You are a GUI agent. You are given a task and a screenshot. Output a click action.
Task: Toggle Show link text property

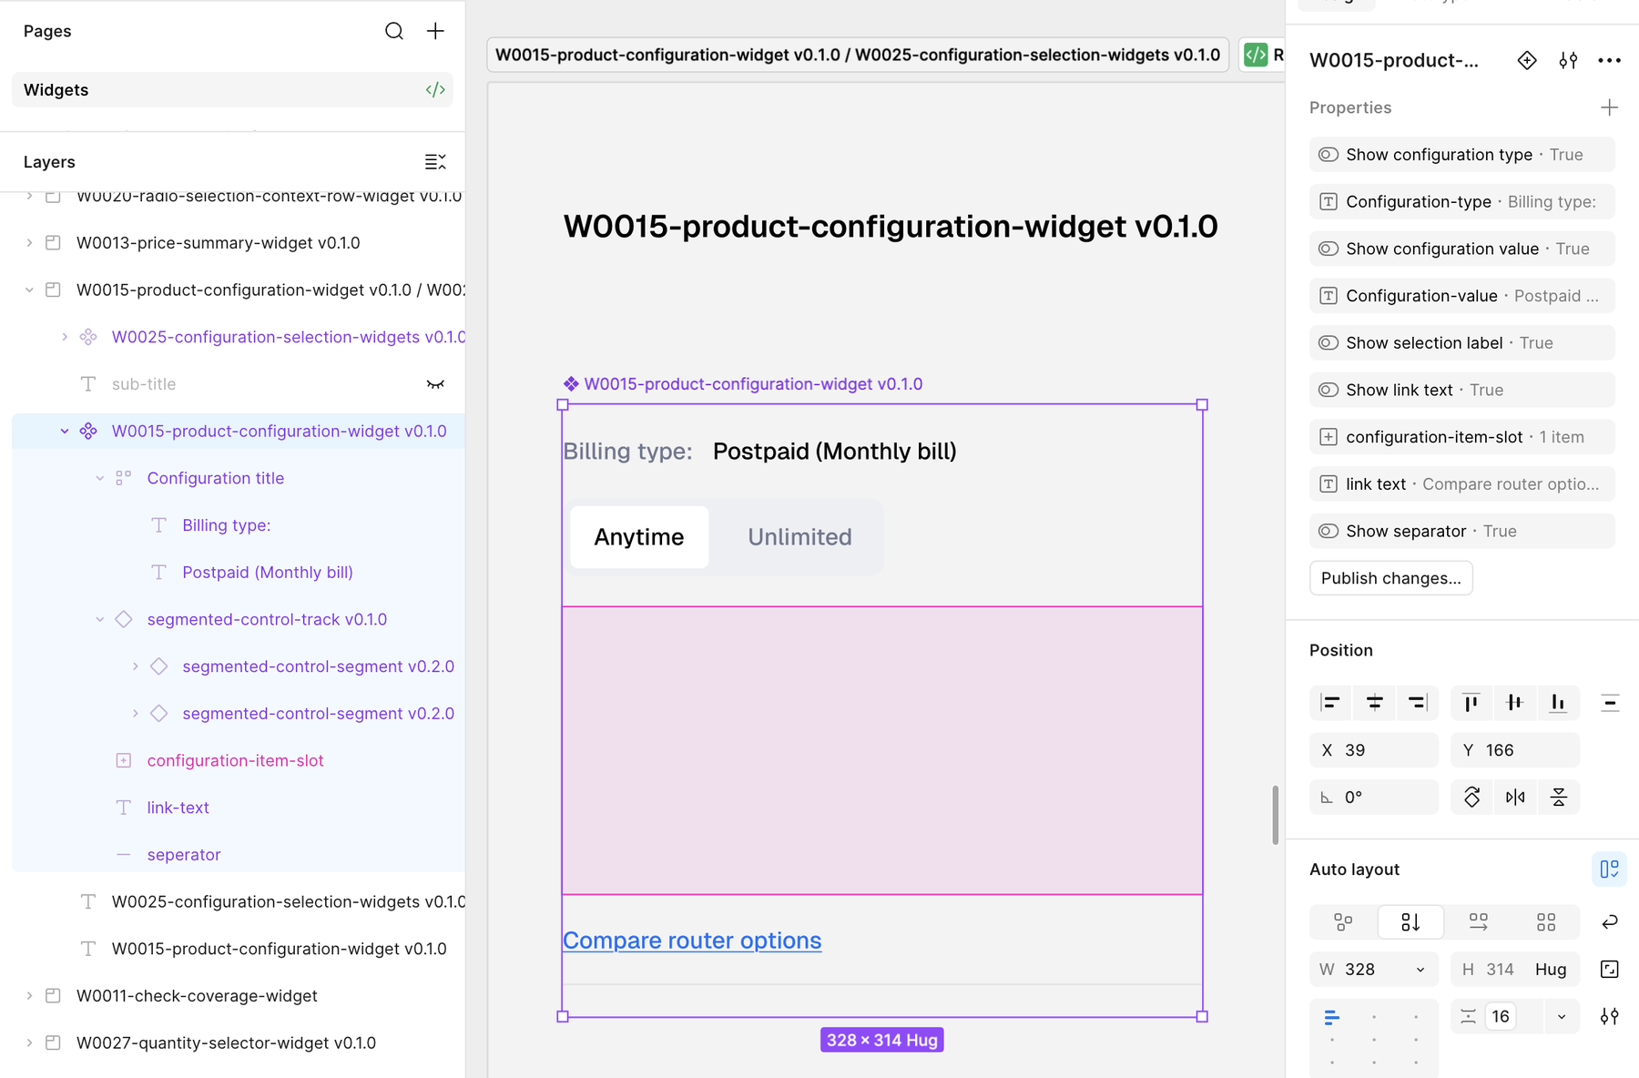[x=1329, y=390]
